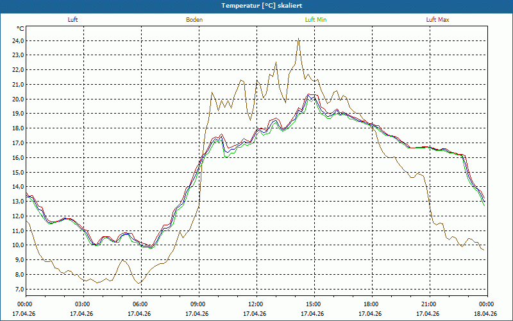
Task: Click the 21:00 time axis label
Action: (430, 304)
